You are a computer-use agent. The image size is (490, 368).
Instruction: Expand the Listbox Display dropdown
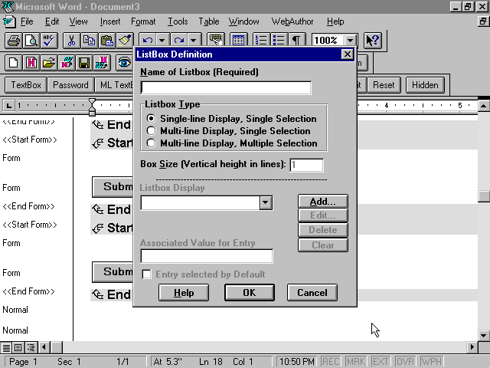click(266, 202)
